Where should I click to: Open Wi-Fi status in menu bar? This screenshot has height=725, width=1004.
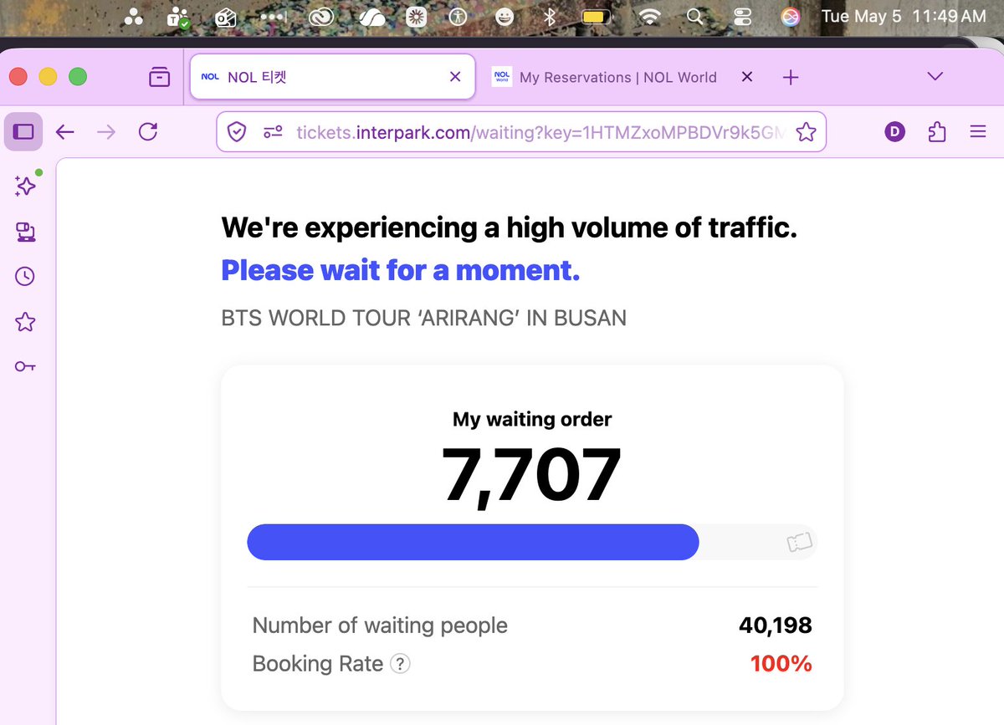(648, 16)
